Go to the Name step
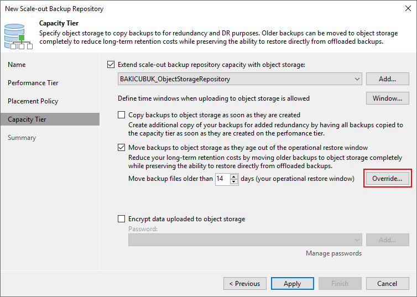 [x=17, y=65]
